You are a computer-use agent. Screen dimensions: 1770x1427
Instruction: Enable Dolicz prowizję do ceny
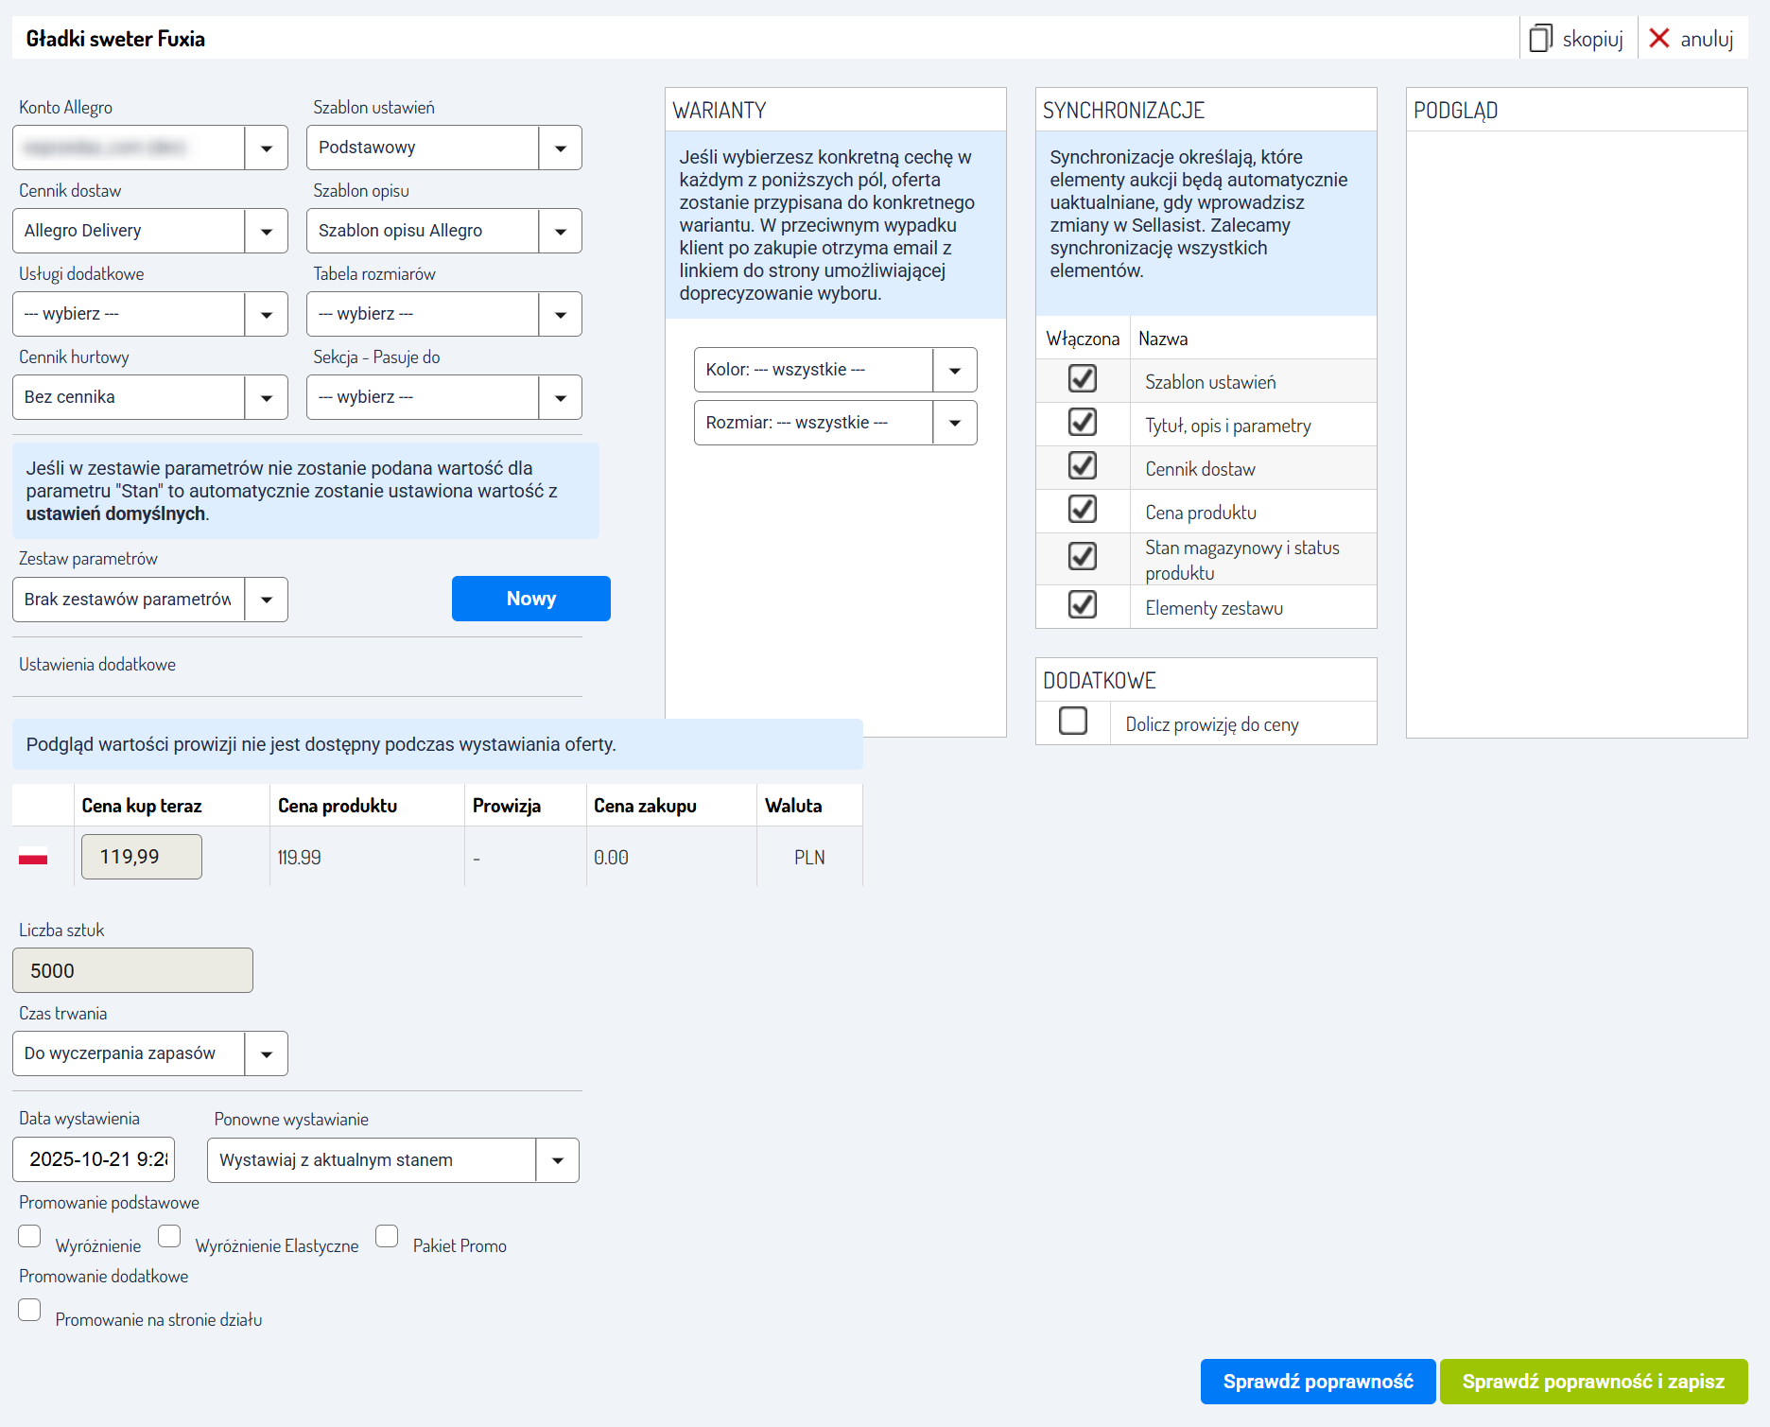click(x=1073, y=722)
